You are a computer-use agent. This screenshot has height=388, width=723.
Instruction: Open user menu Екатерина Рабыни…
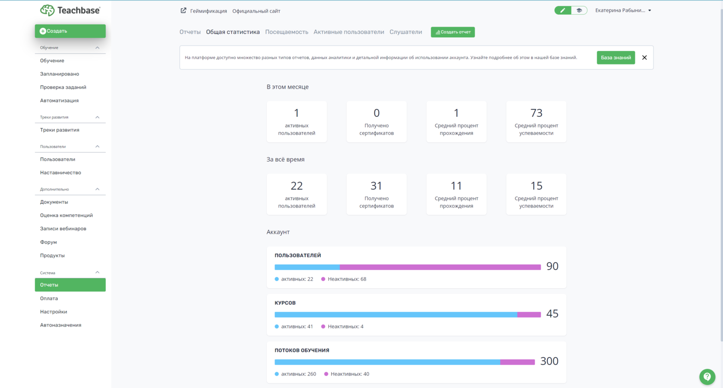point(623,10)
